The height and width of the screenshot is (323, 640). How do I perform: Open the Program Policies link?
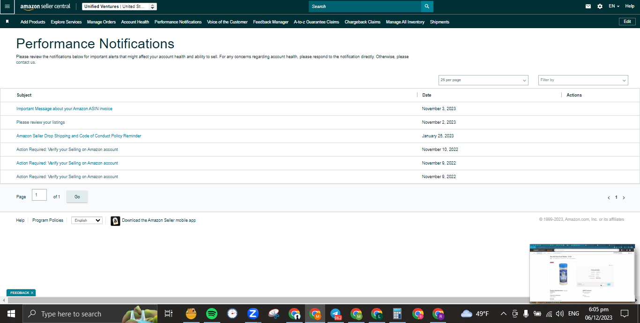tap(48, 220)
